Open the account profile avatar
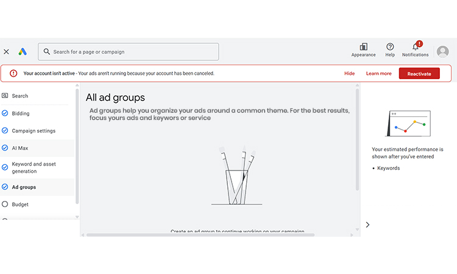Image resolution: width=457 pixels, height=274 pixels. point(443,52)
